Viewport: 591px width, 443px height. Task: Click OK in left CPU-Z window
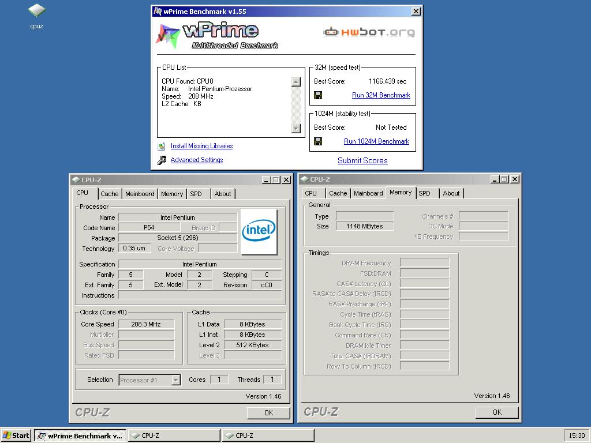coord(268,413)
